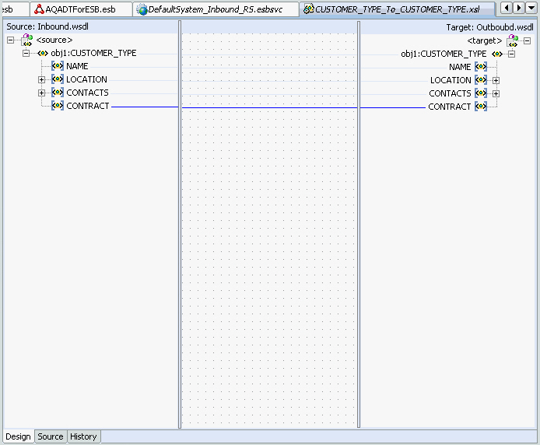Click the source LOCATION element icon

pos(58,79)
